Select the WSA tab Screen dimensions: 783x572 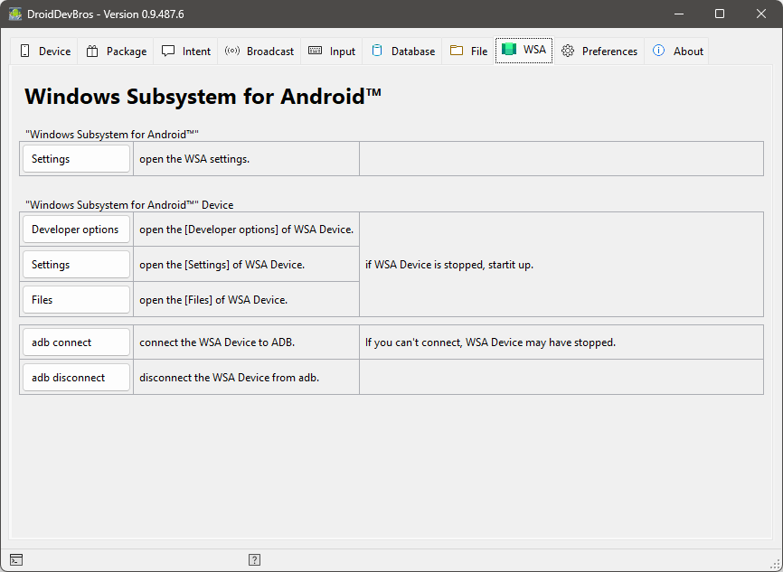click(x=524, y=51)
